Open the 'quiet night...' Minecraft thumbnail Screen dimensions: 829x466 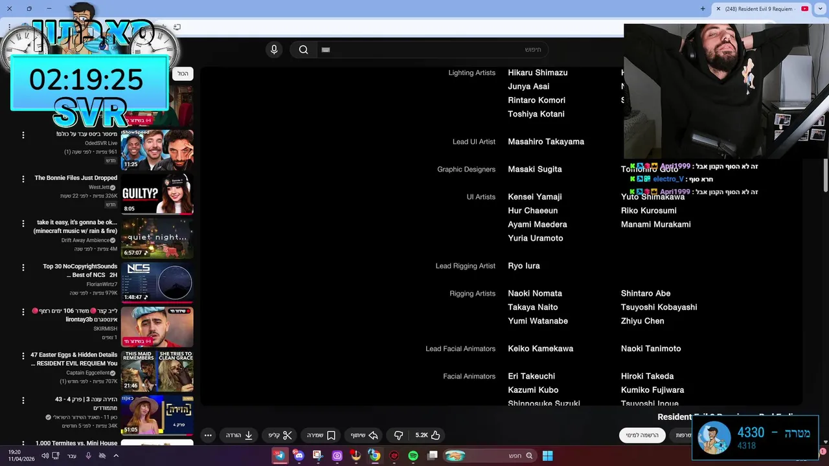click(x=157, y=238)
